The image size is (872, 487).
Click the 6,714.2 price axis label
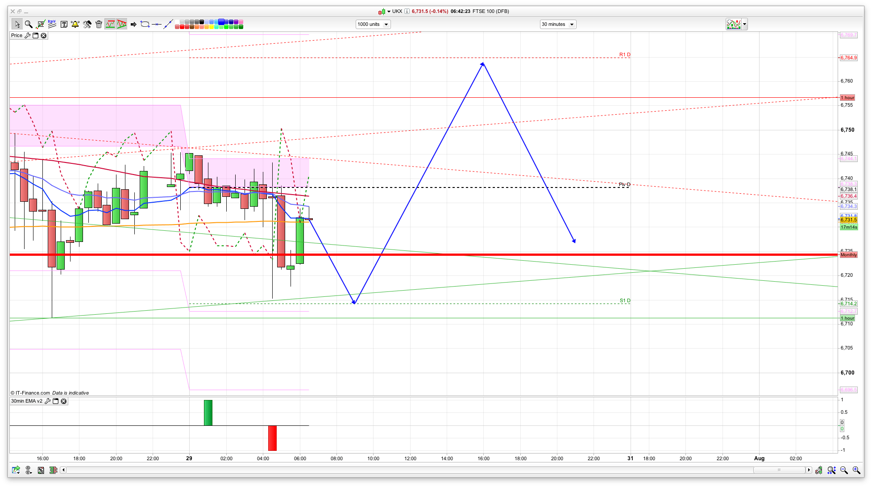pyautogui.click(x=849, y=304)
